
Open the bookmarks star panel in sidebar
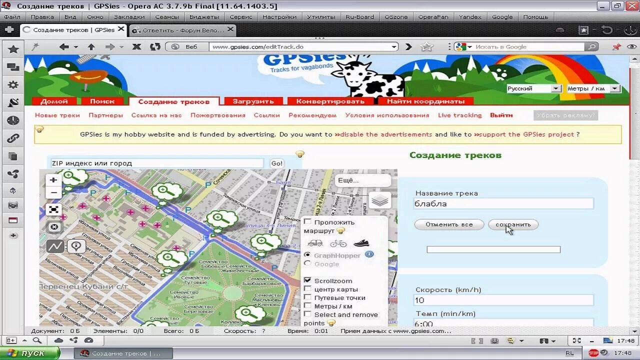[x=13, y=49]
